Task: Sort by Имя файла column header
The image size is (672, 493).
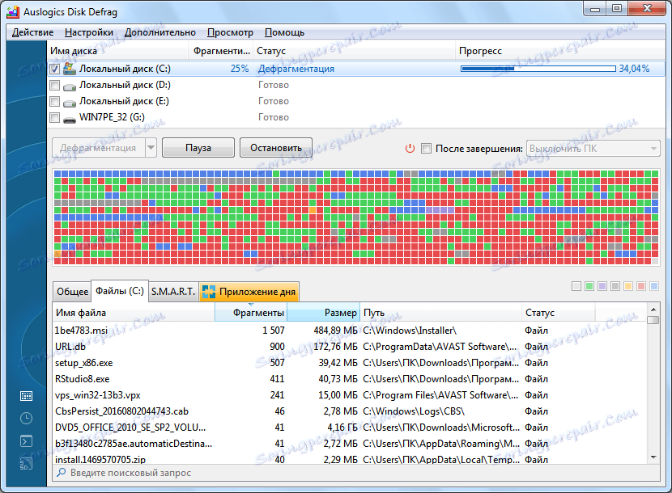Action: pyautogui.click(x=134, y=313)
